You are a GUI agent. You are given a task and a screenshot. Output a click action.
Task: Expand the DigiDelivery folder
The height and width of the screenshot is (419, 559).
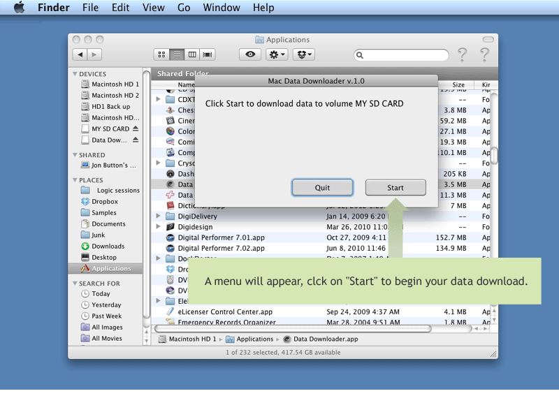[x=159, y=216]
